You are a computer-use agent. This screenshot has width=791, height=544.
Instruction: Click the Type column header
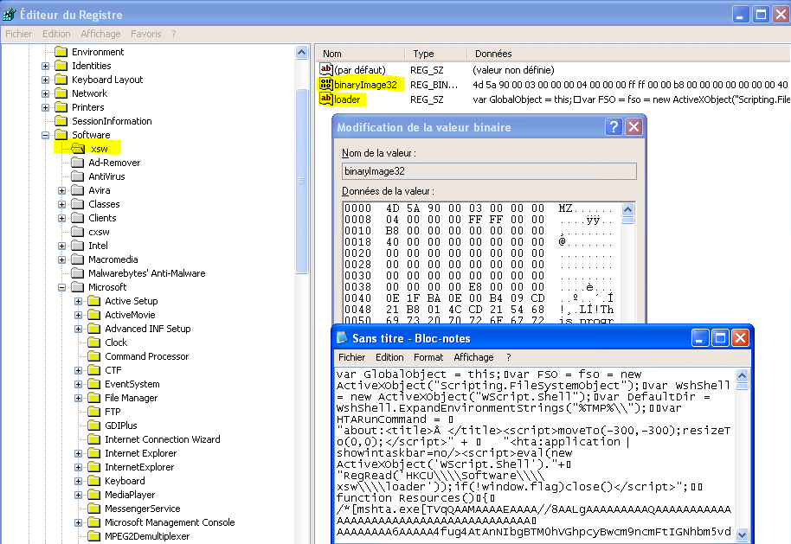(x=423, y=54)
